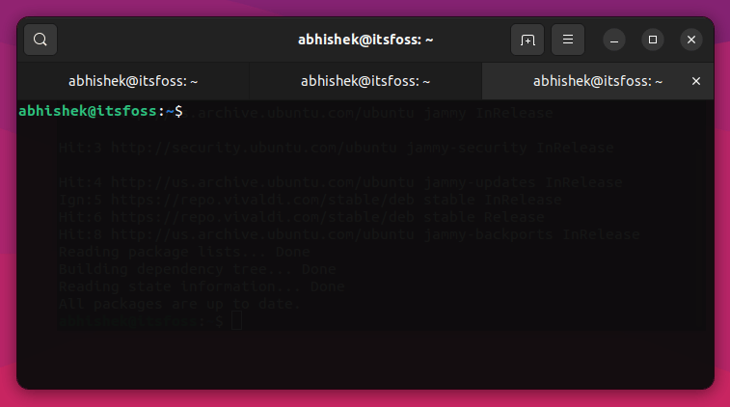Open the terminal search button
This screenshot has height=407, width=730.
tap(41, 40)
